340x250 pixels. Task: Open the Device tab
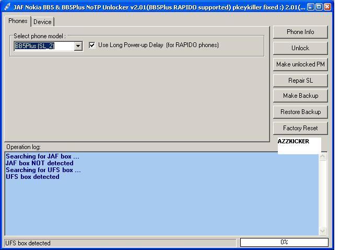(x=42, y=22)
